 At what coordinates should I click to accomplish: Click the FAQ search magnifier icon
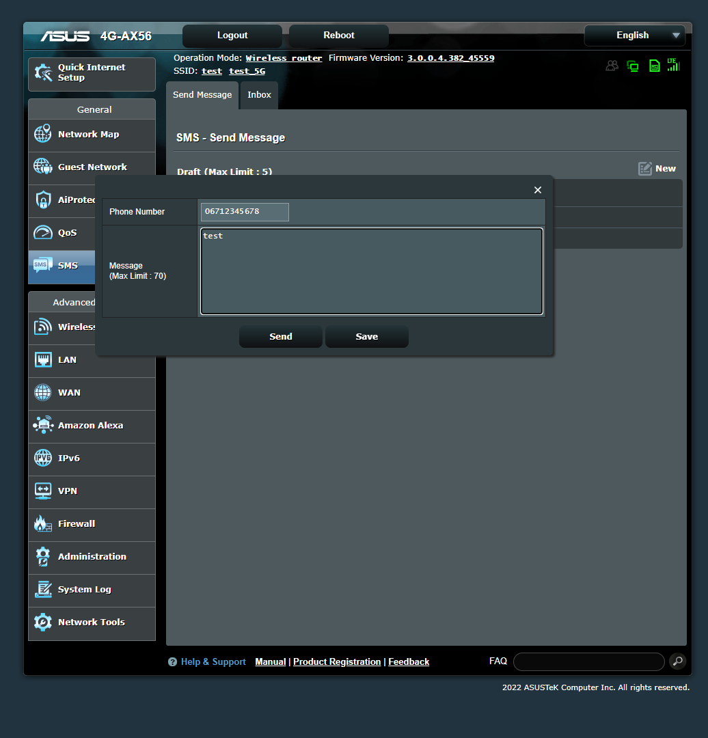[677, 661]
